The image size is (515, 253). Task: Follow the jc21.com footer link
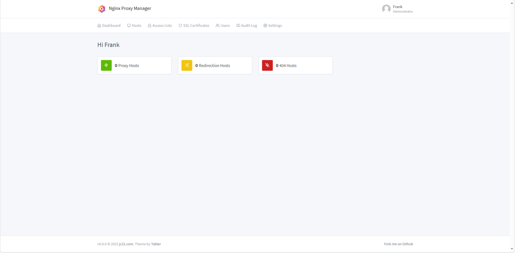(126, 244)
